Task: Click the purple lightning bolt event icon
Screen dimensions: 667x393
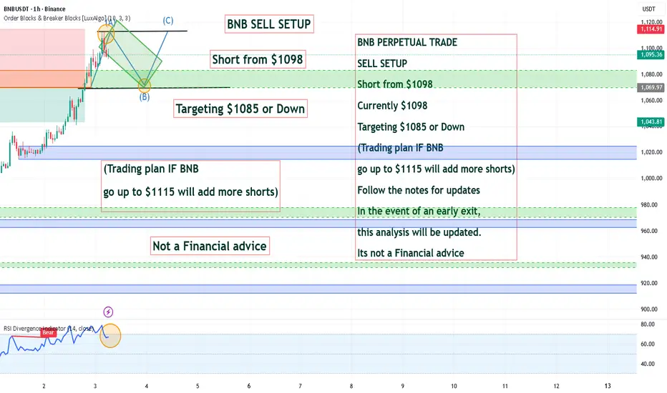Action: [x=108, y=312]
